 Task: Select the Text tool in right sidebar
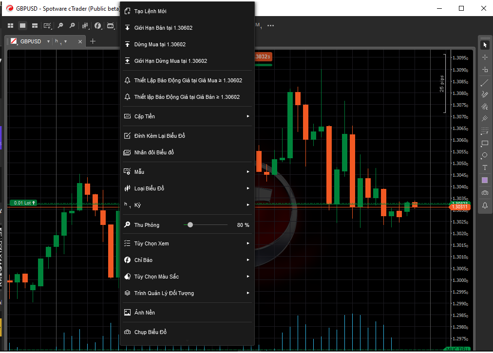click(x=485, y=167)
